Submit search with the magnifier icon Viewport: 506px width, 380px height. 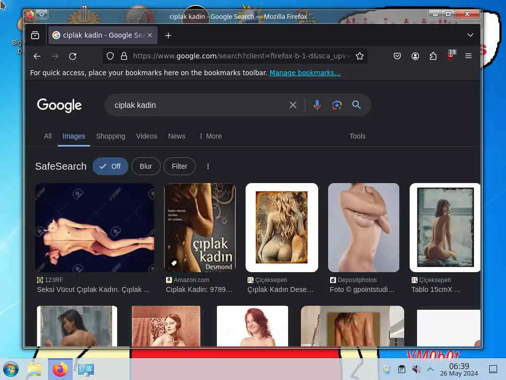(356, 105)
